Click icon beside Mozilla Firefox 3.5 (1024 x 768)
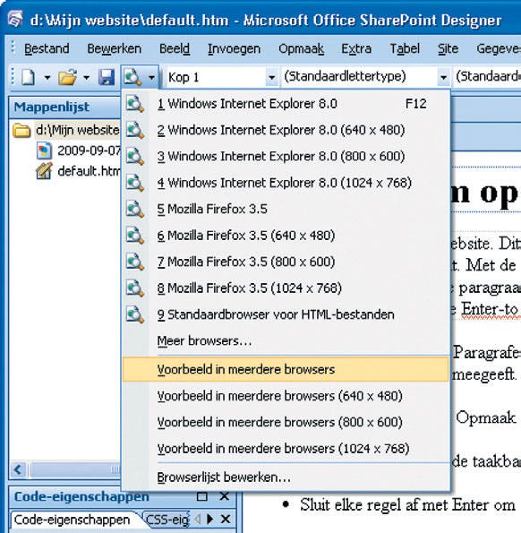Image resolution: width=521 pixels, height=533 pixels. (135, 288)
